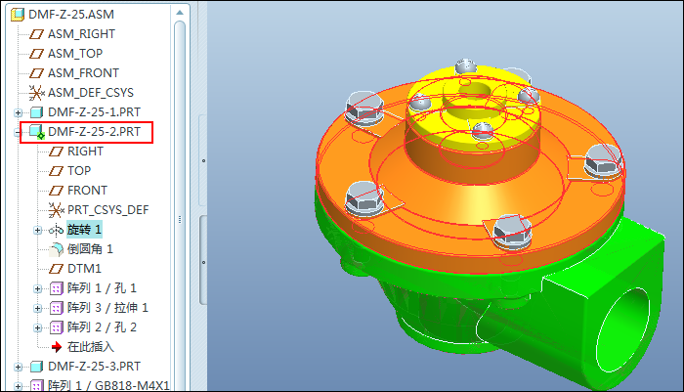Expand the 阵列 3 / 拉伸 1 node
Viewport: 684px width, 392px height.
[38, 308]
